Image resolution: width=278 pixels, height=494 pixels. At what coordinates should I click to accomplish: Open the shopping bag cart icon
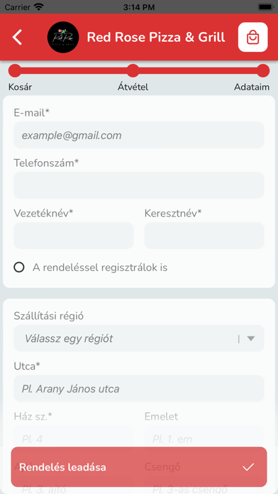pos(252,37)
